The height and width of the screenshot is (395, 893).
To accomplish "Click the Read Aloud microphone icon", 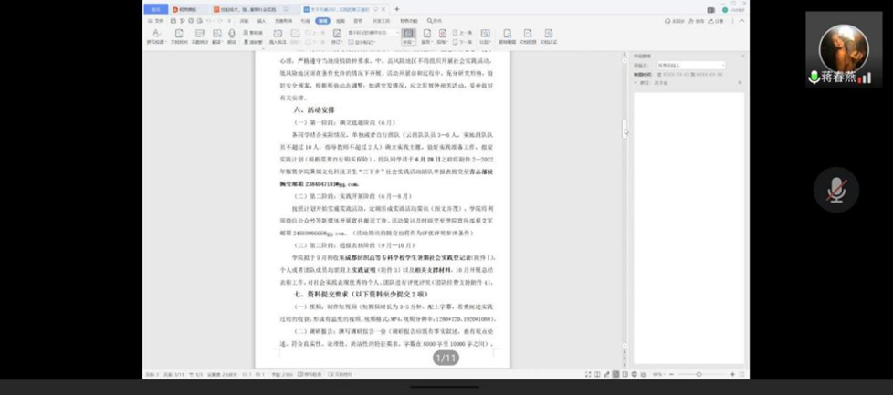I will coord(231,35).
